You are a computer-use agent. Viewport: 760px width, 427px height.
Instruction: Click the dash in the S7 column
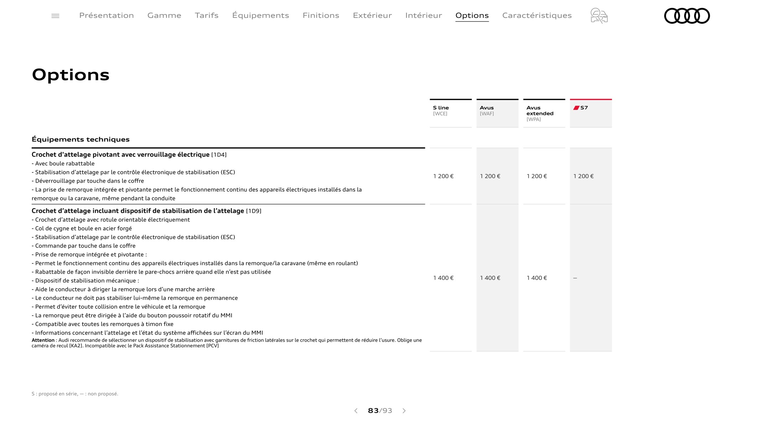(575, 278)
